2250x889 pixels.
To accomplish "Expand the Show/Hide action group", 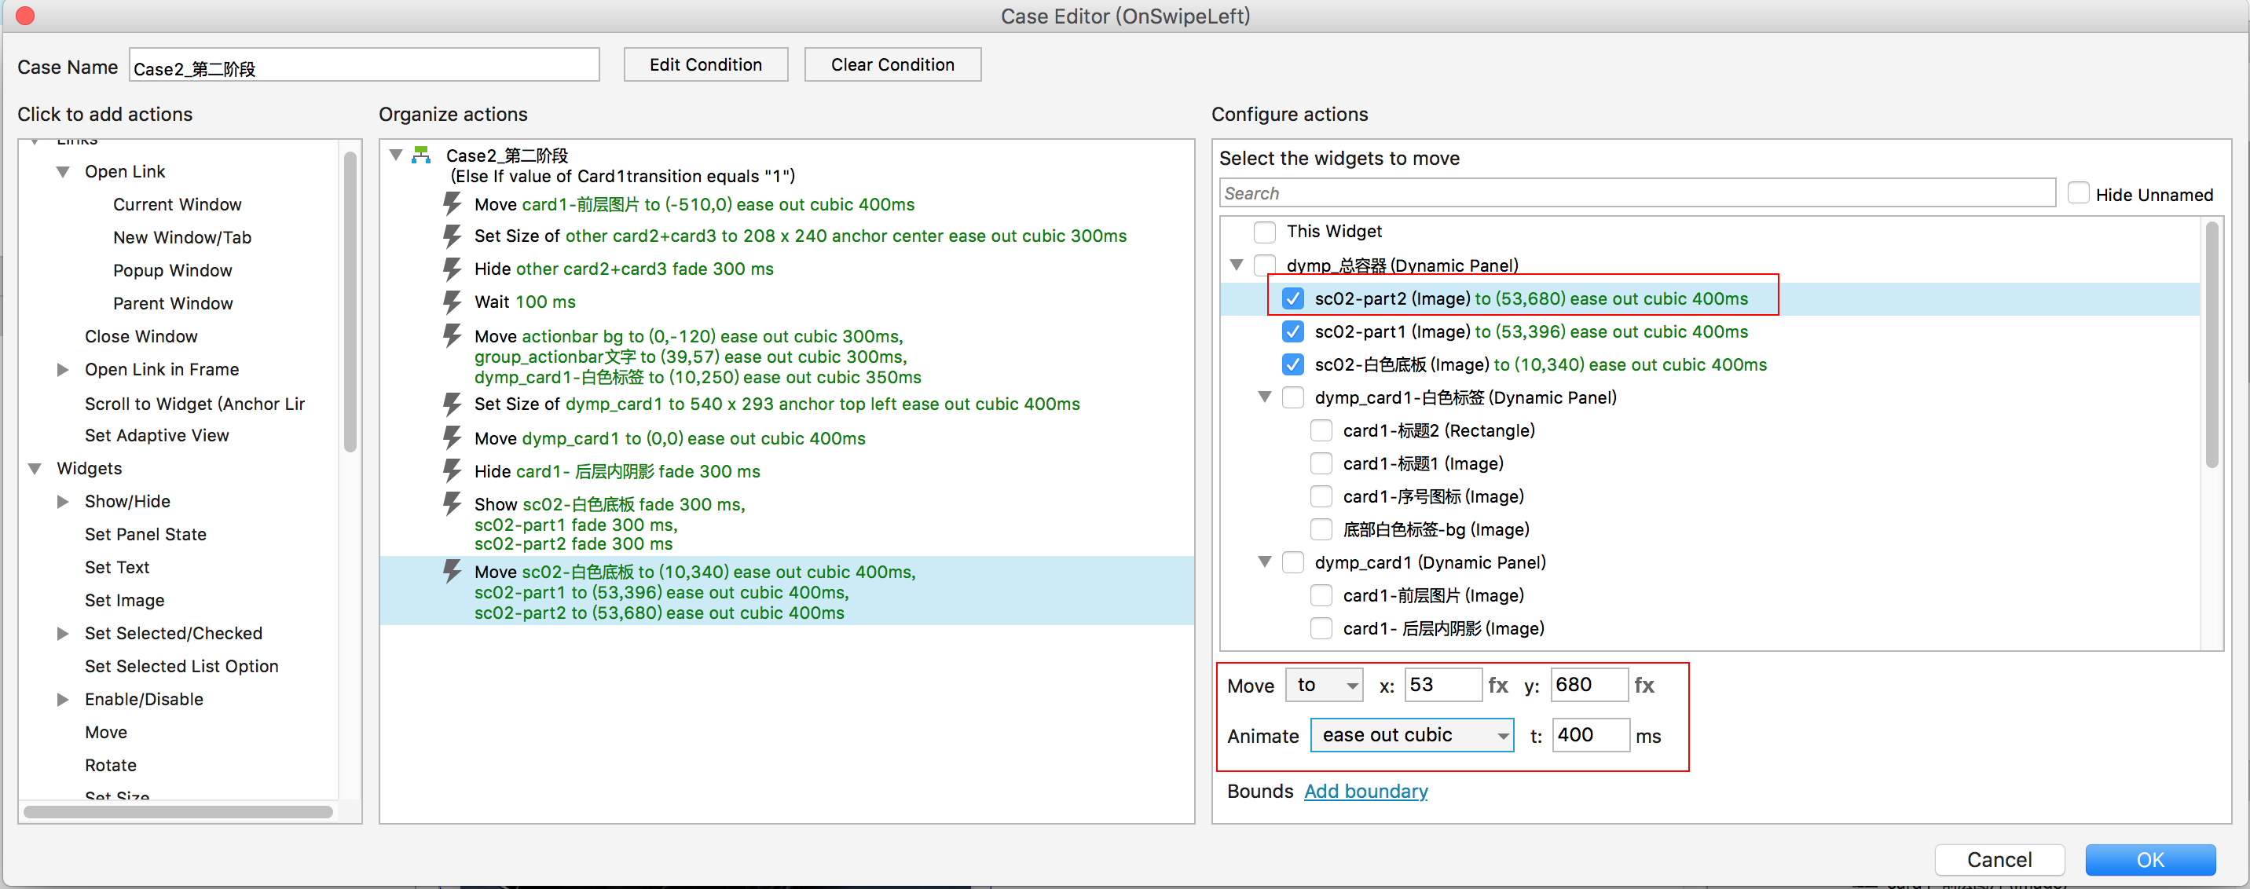I will [x=63, y=501].
